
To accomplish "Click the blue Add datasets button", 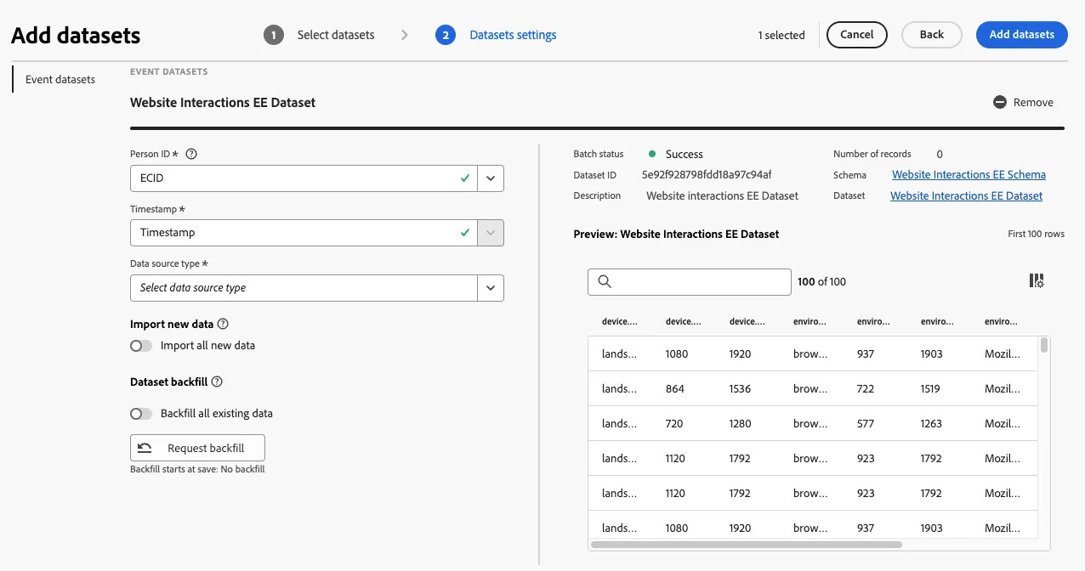I will tap(1022, 35).
